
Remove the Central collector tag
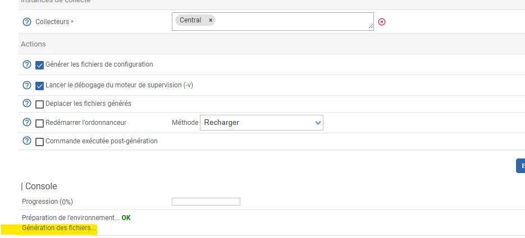[211, 20]
